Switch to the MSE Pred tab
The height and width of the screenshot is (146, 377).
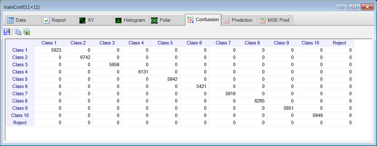[x=275, y=20]
